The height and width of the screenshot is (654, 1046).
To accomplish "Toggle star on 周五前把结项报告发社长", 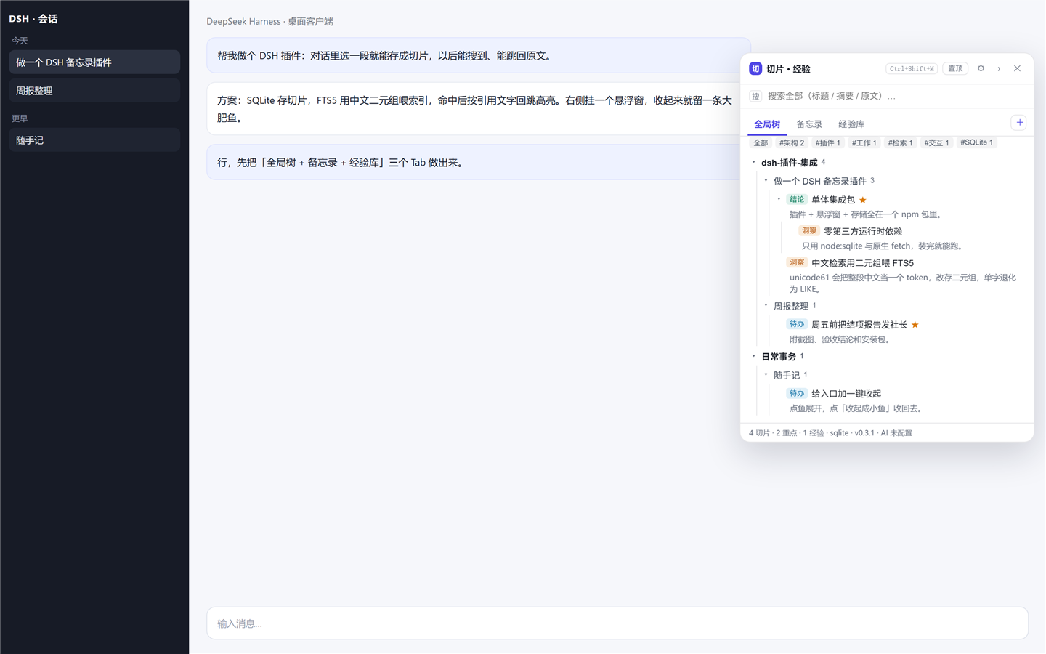I will (x=915, y=325).
